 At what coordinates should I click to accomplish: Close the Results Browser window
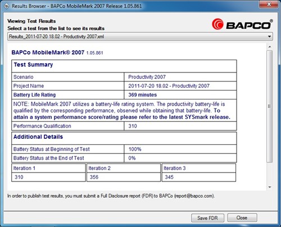pyautogui.click(x=269, y=4)
